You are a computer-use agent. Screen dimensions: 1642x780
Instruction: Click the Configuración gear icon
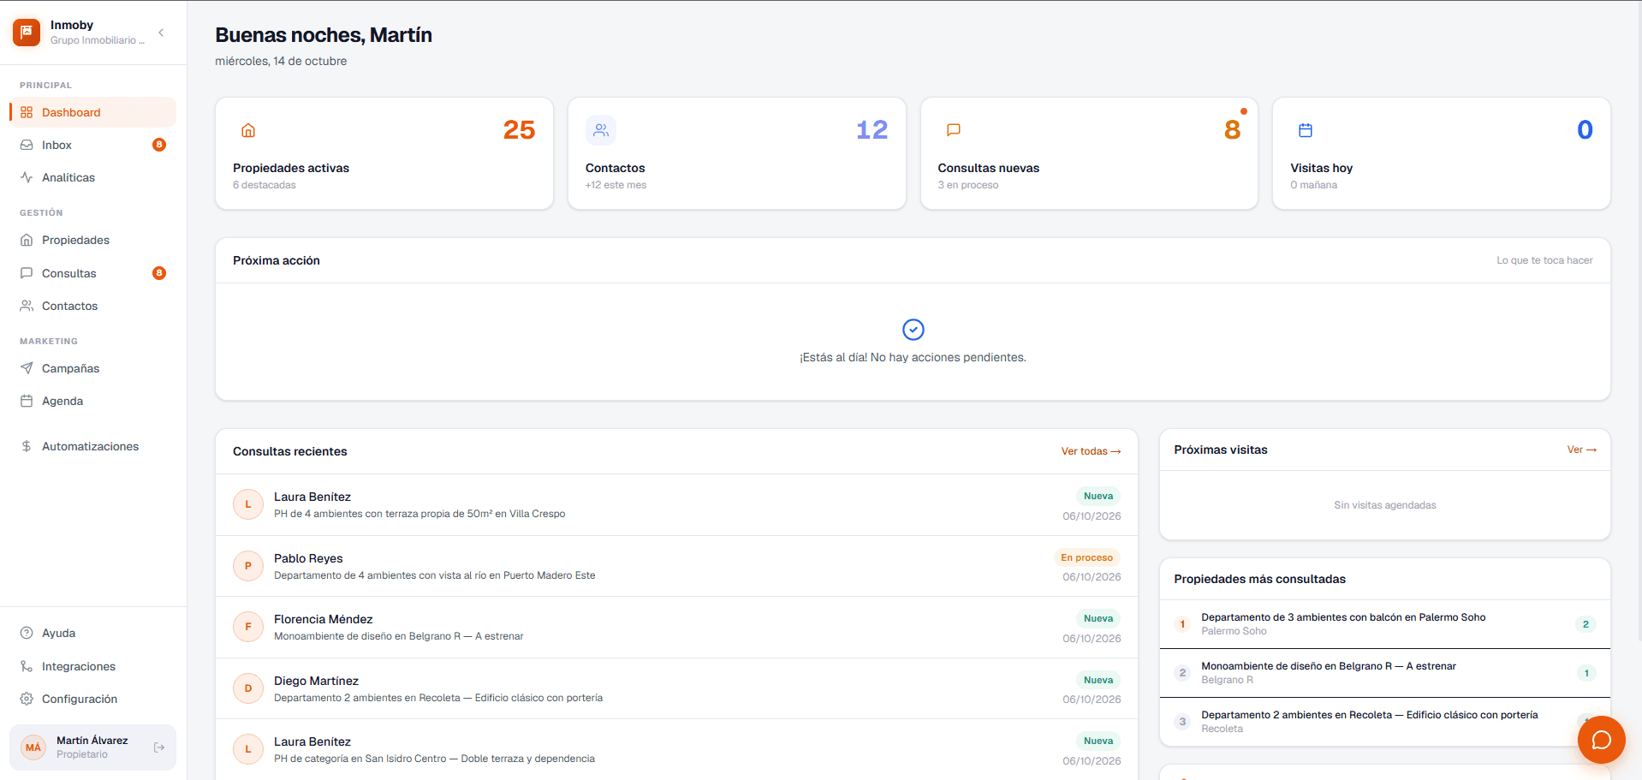point(27,699)
